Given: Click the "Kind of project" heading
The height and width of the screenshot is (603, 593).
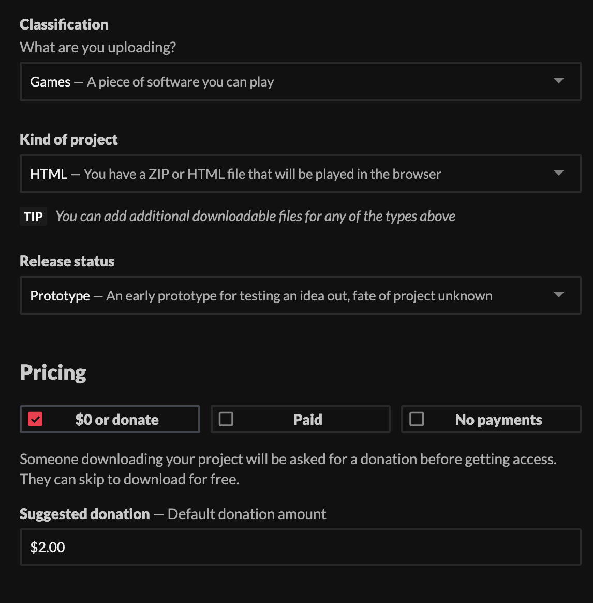Looking at the screenshot, I should pos(69,139).
